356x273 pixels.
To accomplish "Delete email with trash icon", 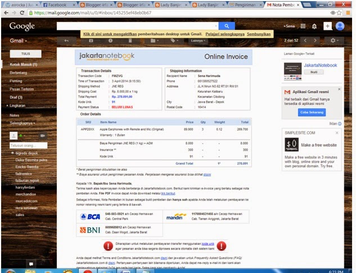I will point(130,40).
